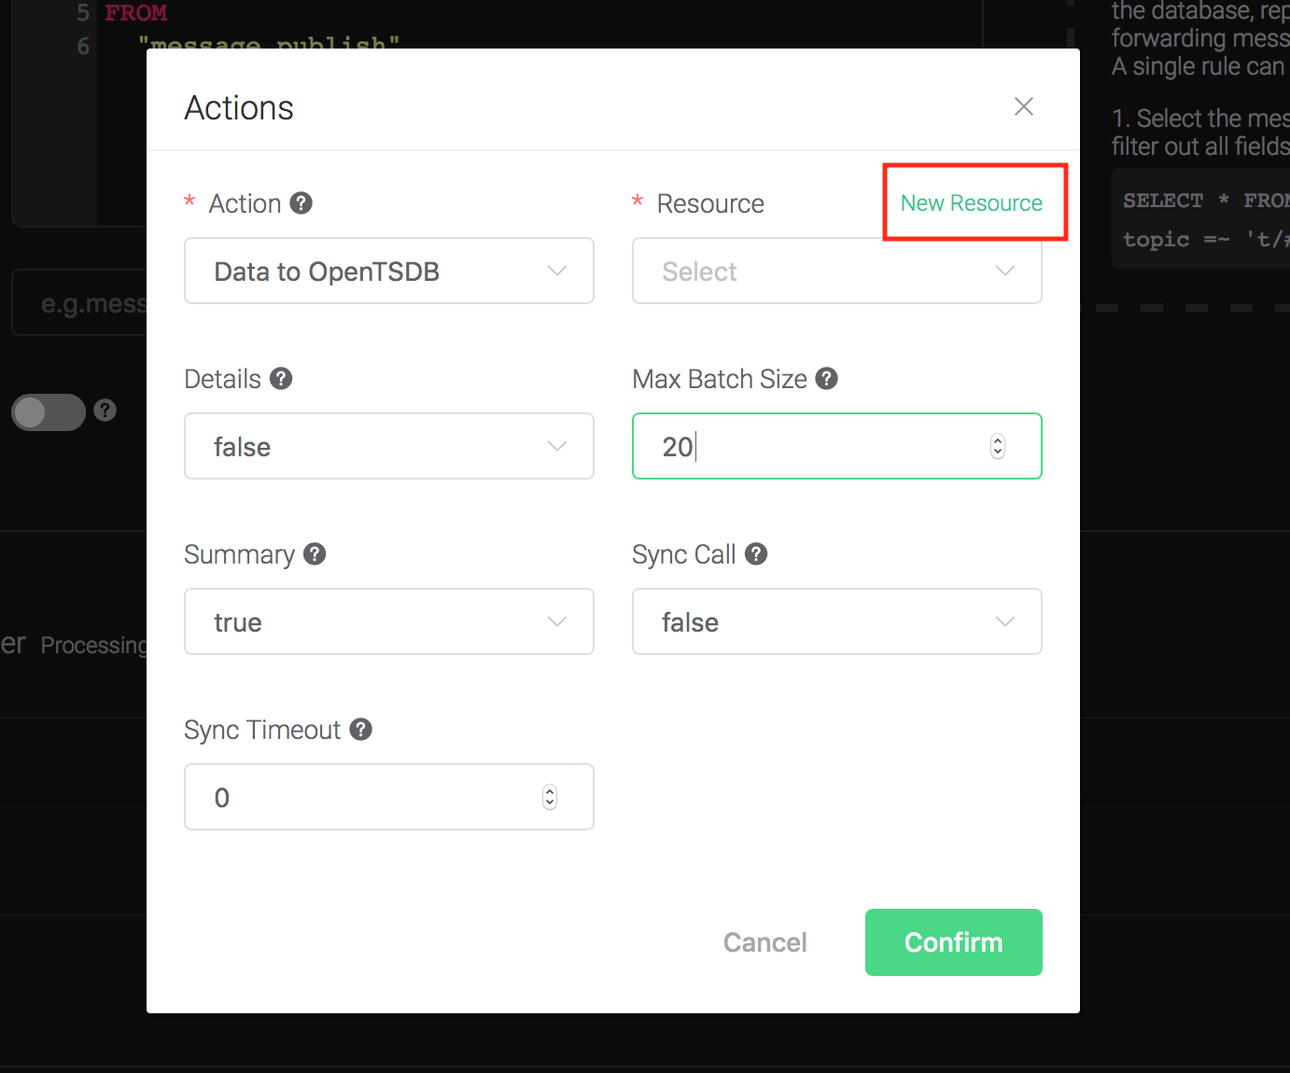This screenshot has height=1073, width=1290.
Task: Expand the Summary true dropdown
Action: click(389, 621)
